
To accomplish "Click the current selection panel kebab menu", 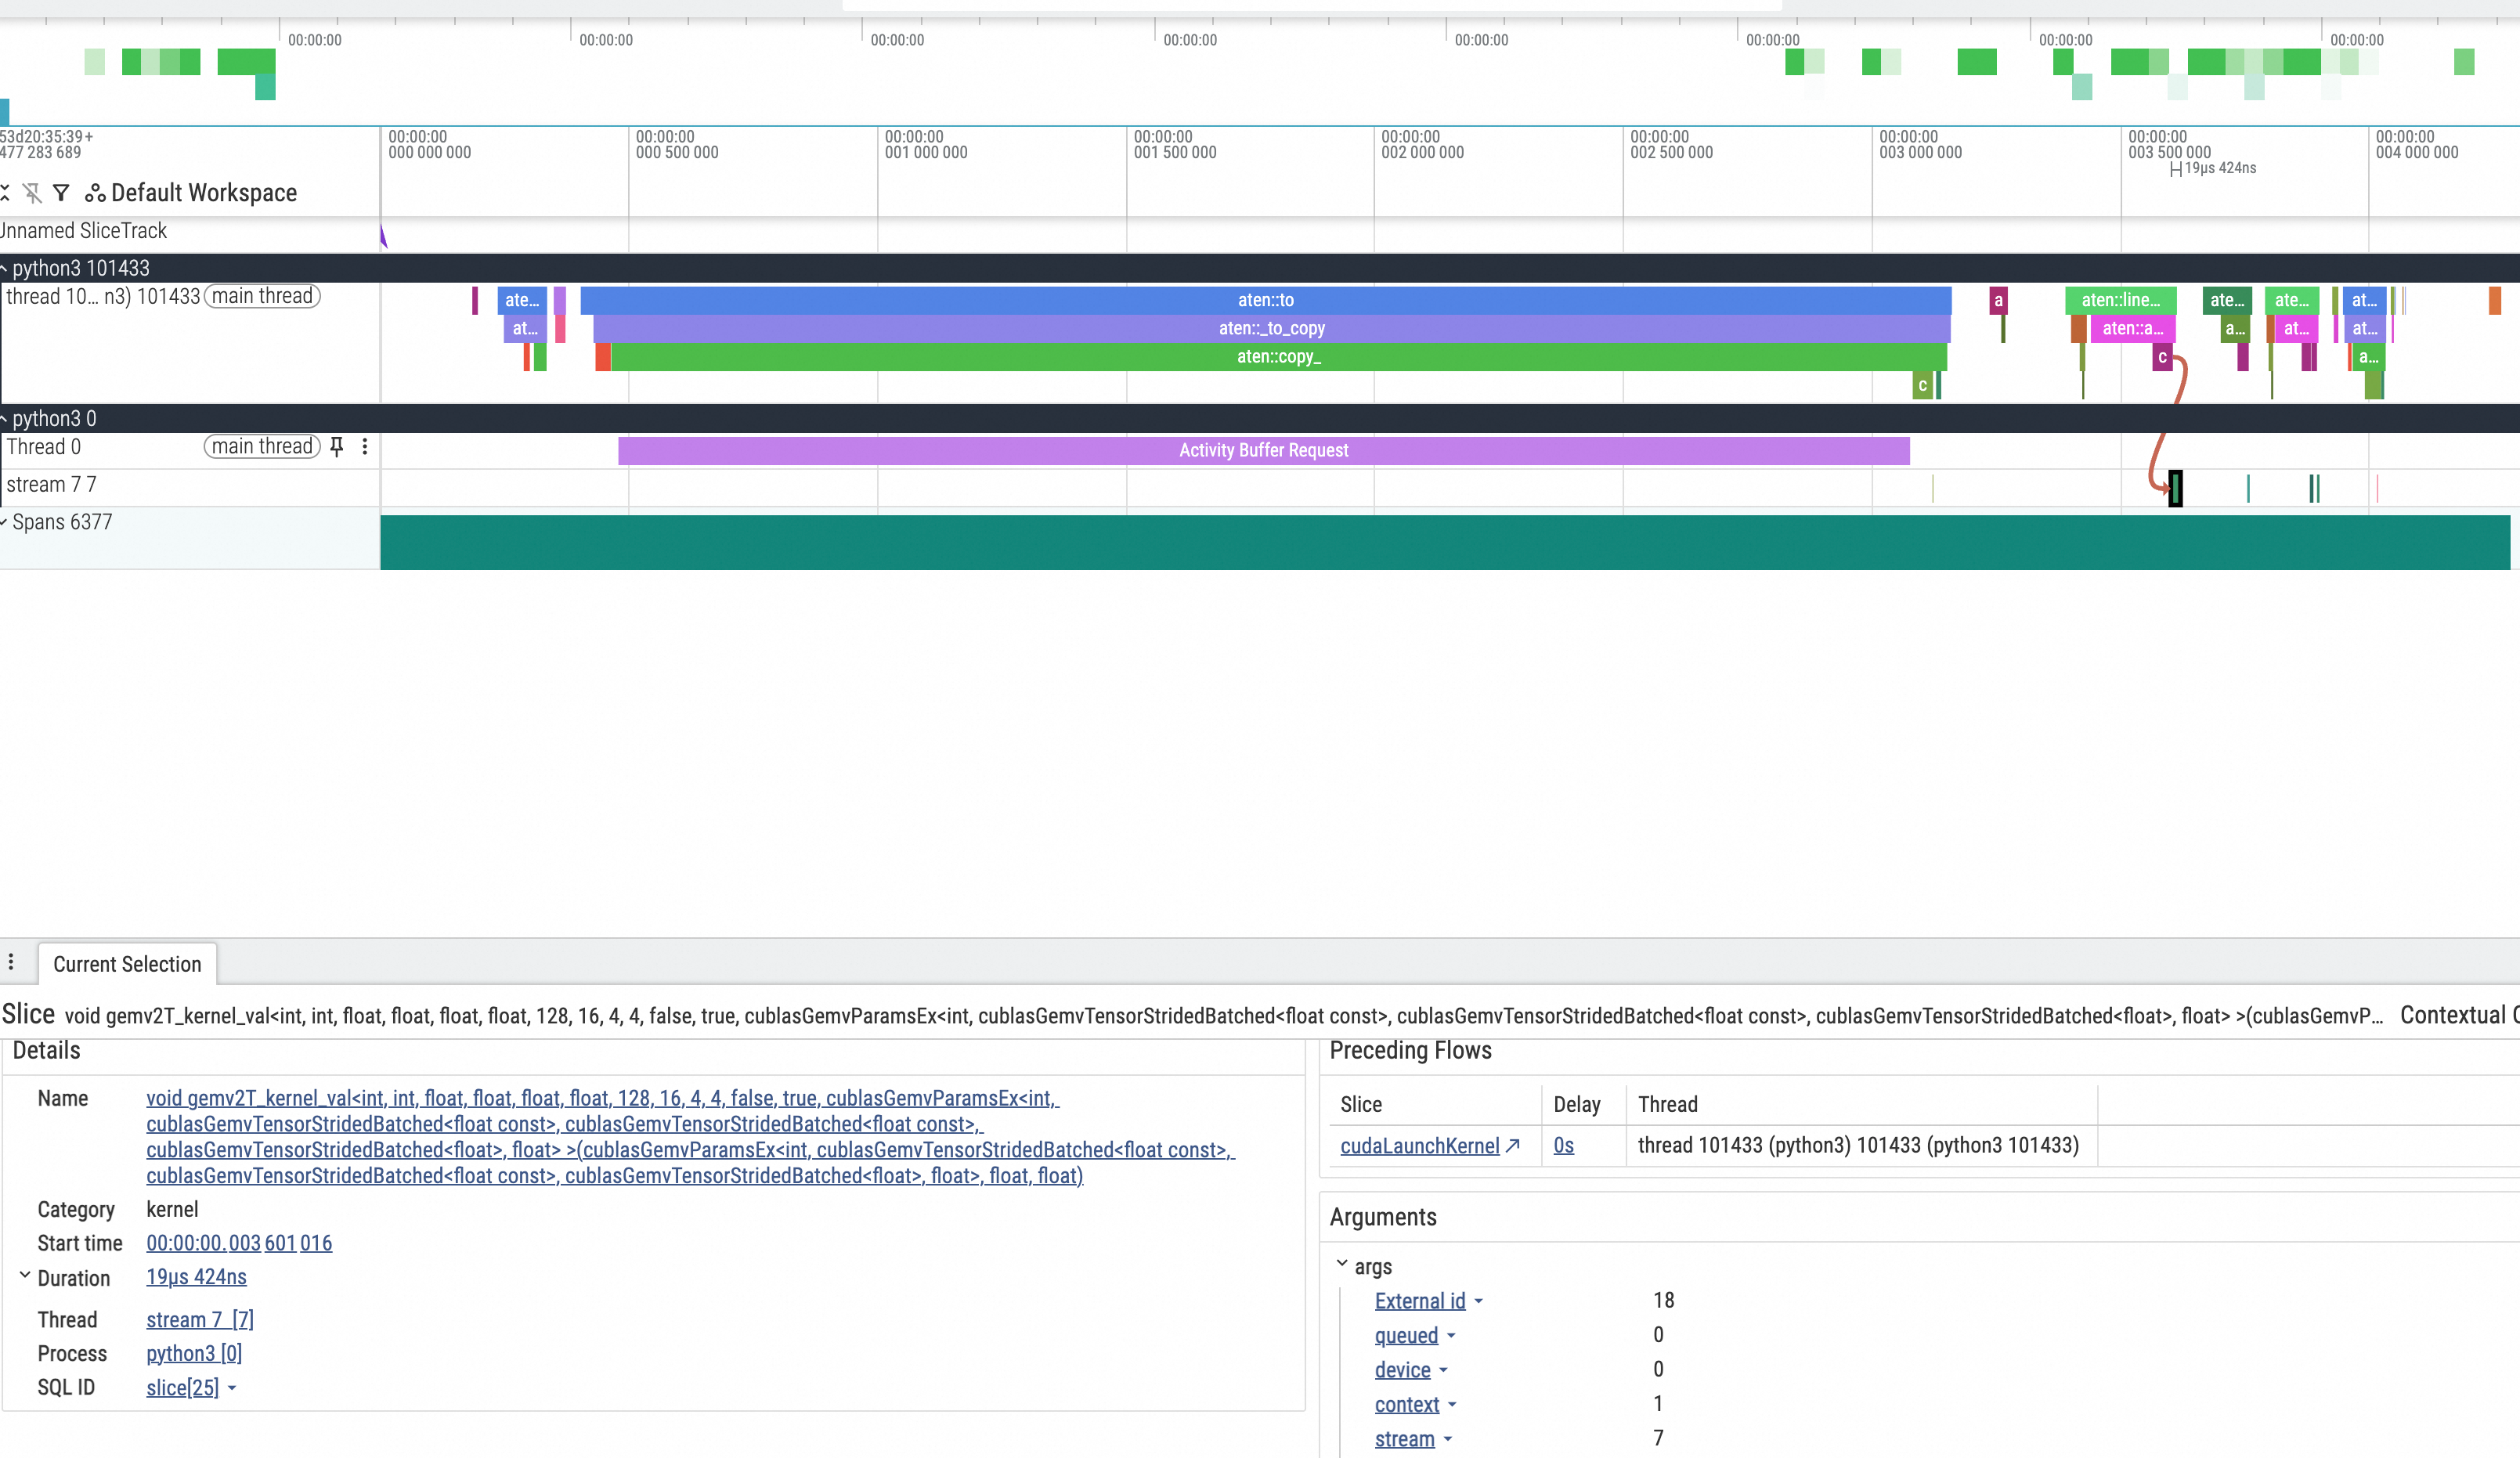I will 11,962.
